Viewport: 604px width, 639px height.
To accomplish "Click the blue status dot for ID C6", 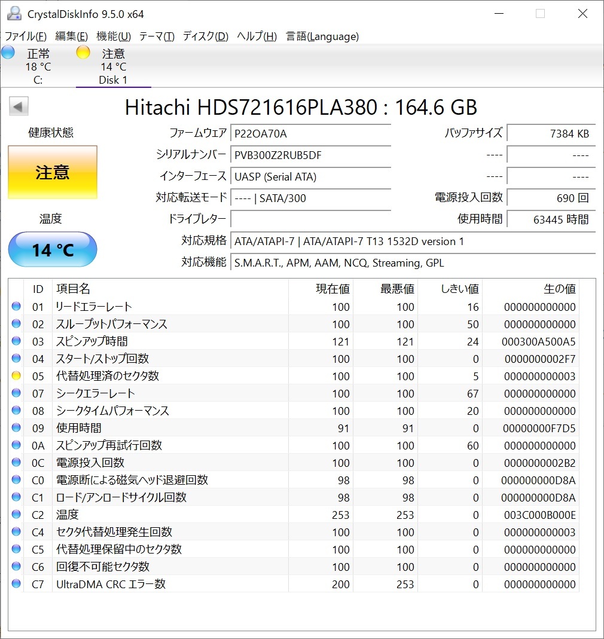I will click(x=16, y=566).
